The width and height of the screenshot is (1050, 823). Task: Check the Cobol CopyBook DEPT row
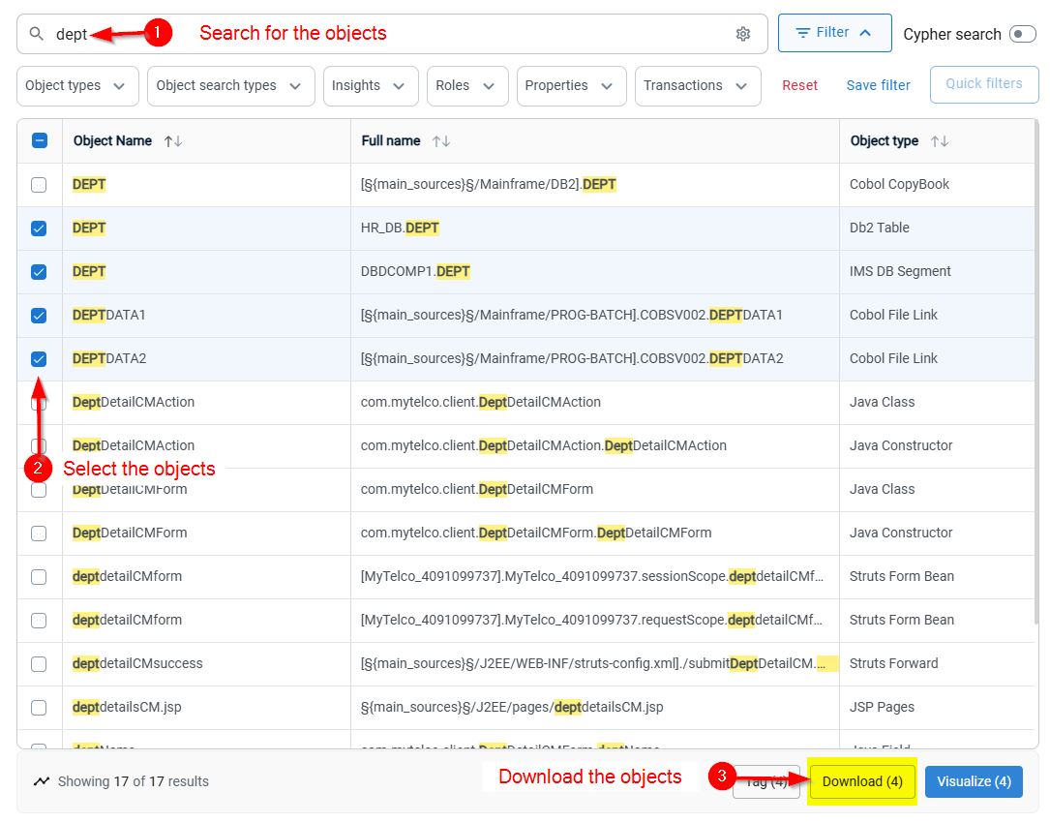[x=39, y=185]
